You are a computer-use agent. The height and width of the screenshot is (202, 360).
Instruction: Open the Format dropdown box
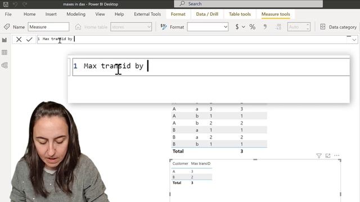click(208, 27)
